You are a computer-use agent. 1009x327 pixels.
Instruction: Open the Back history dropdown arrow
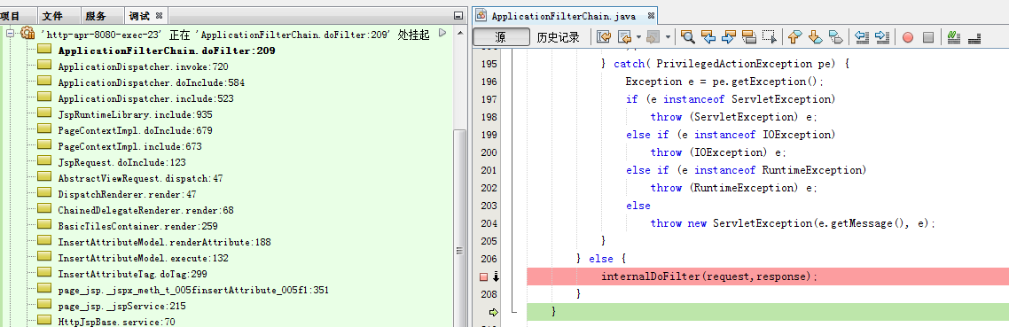tap(638, 36)
